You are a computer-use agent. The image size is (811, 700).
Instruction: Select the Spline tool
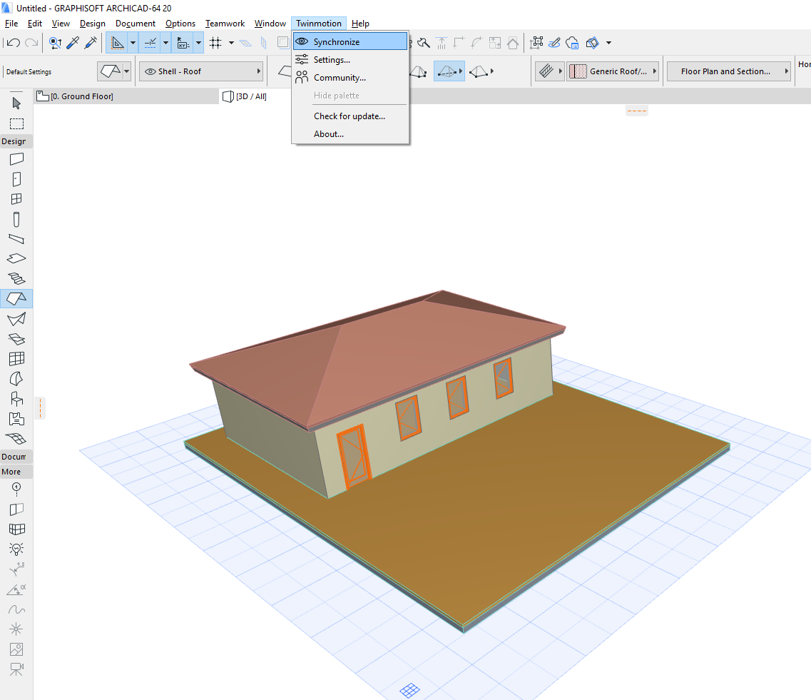click(16, 609)
